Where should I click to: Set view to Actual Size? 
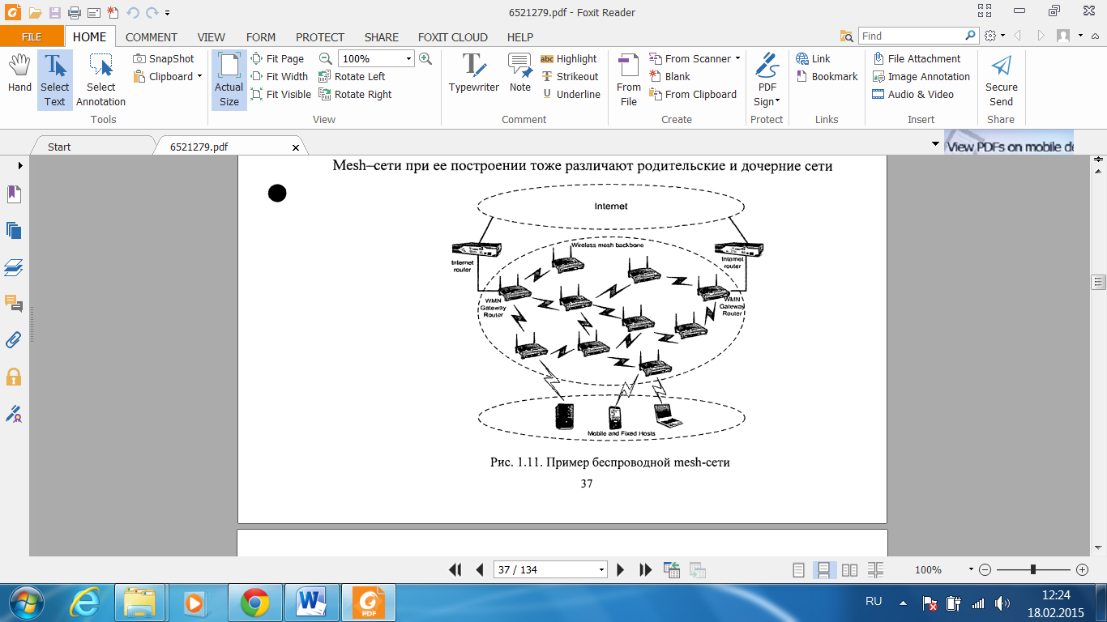click(229, 79)
